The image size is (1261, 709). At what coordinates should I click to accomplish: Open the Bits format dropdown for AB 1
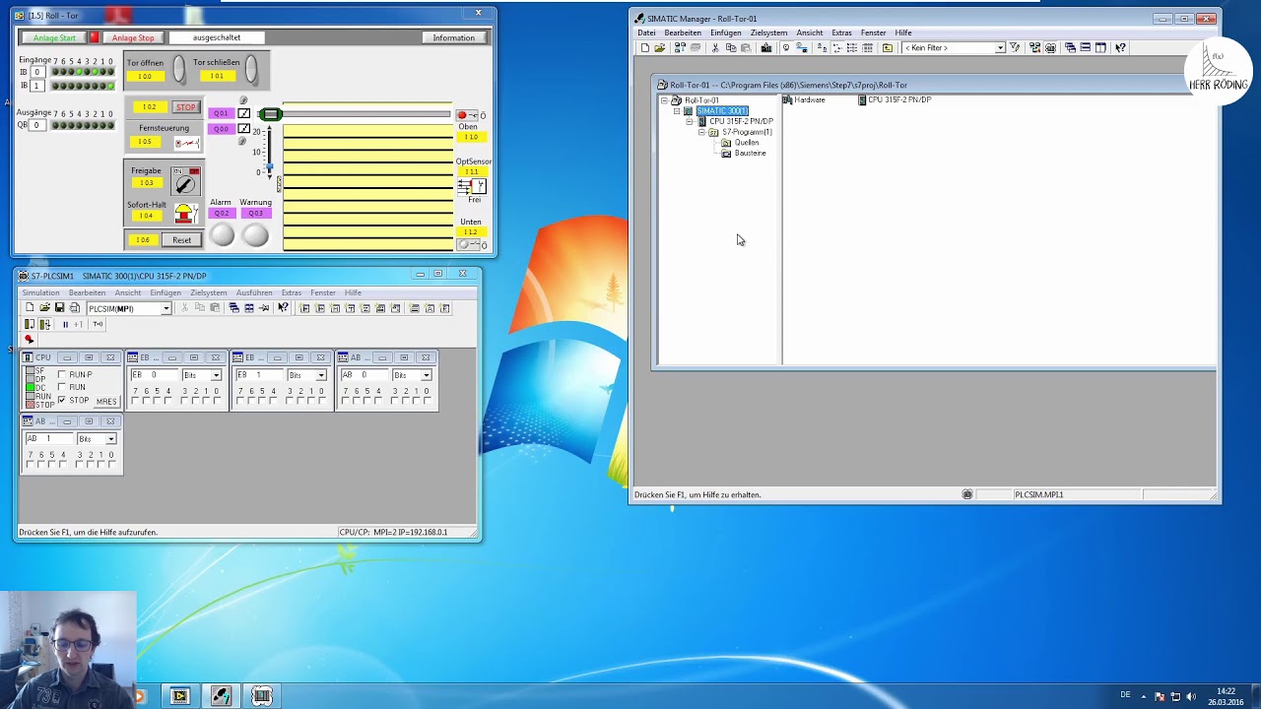(110, 439)
